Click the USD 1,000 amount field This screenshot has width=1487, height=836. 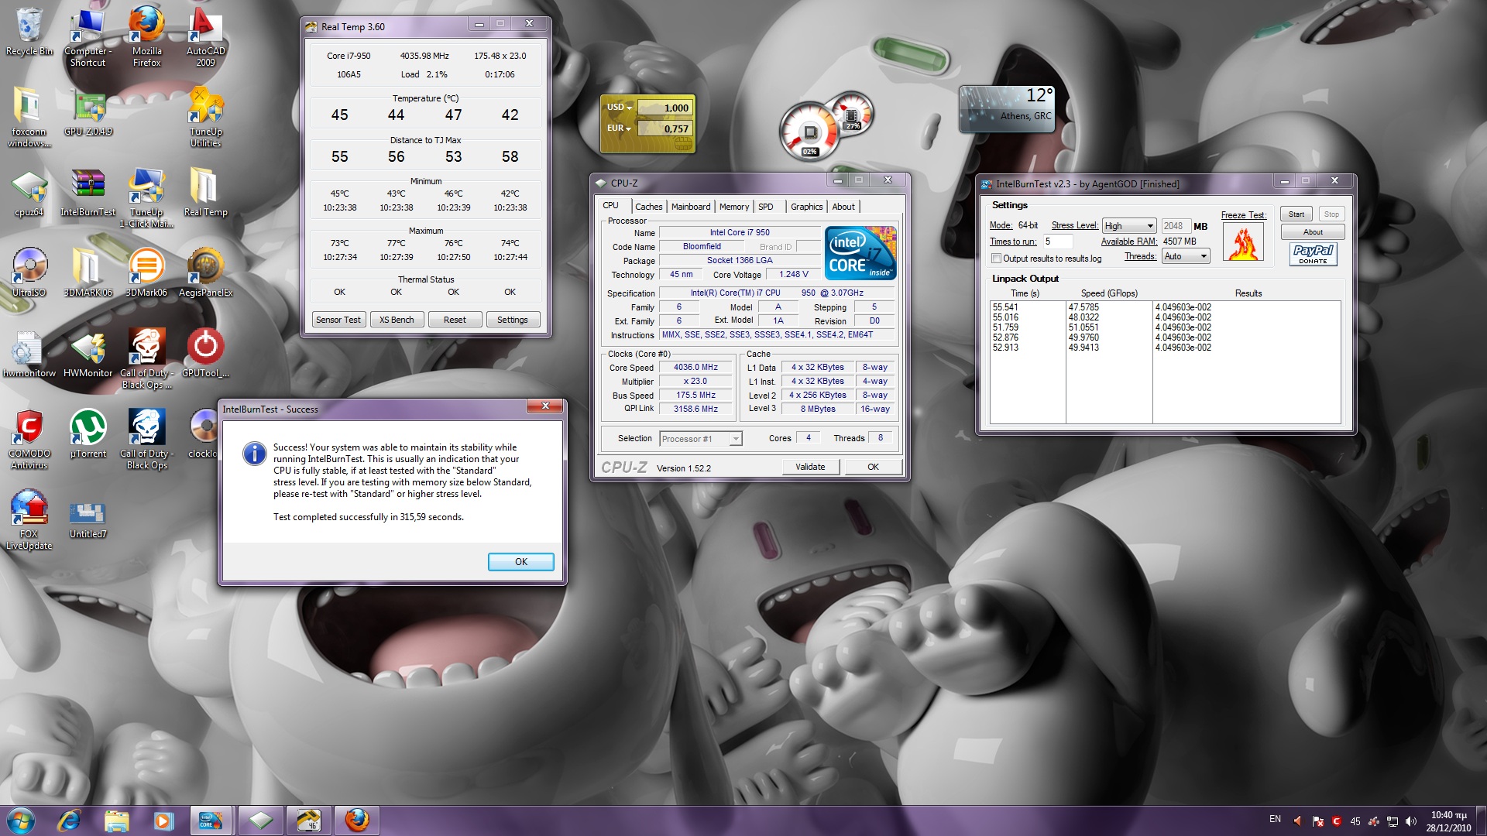coord(665,108)
